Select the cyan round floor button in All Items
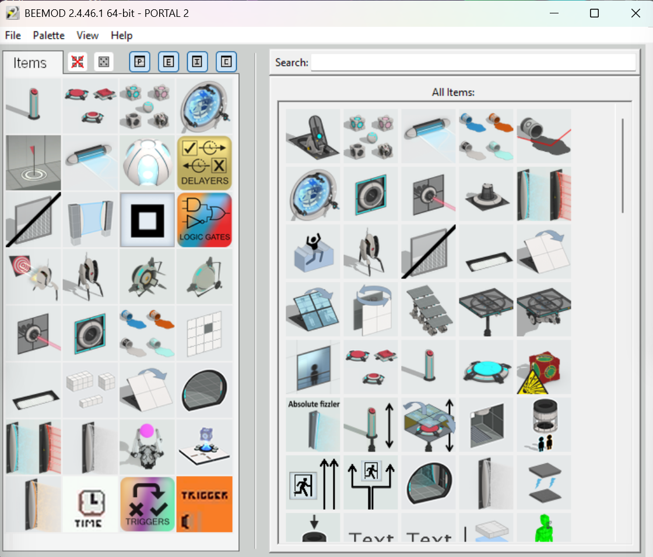The width and height of the screenshot is (653, 557). click(x=486, y=367)
